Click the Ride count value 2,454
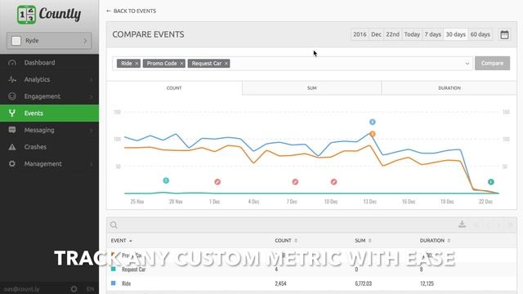The height and width of the screenshot is (294, 523). (280, 283)
